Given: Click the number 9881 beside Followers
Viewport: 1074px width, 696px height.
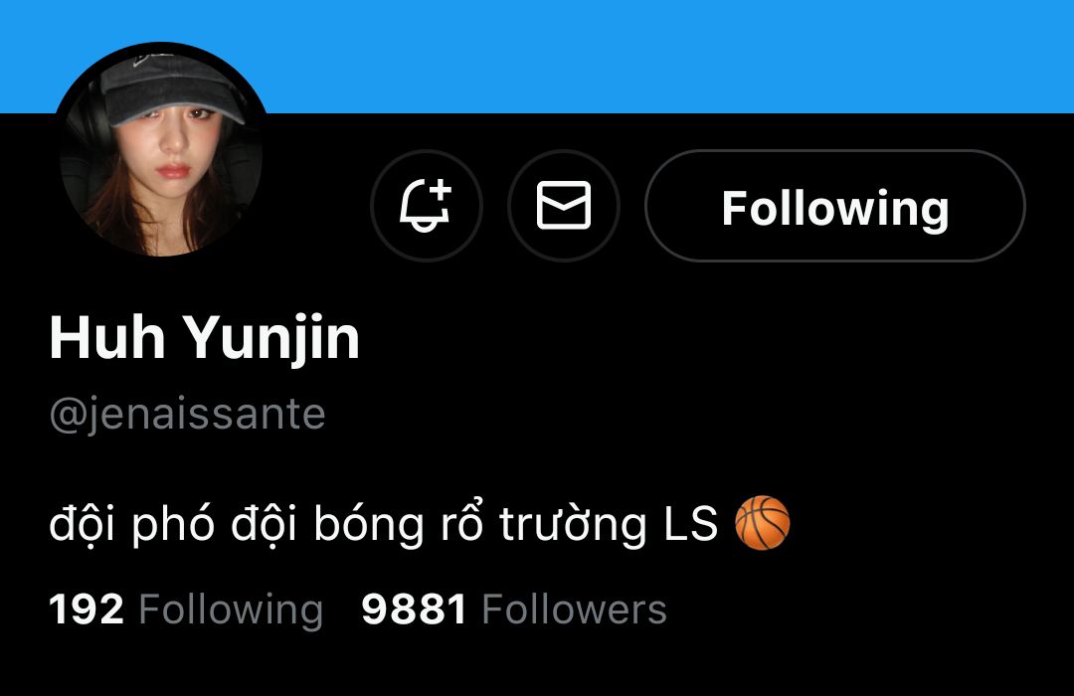Looking at the screenshot, I should point(414,609).
